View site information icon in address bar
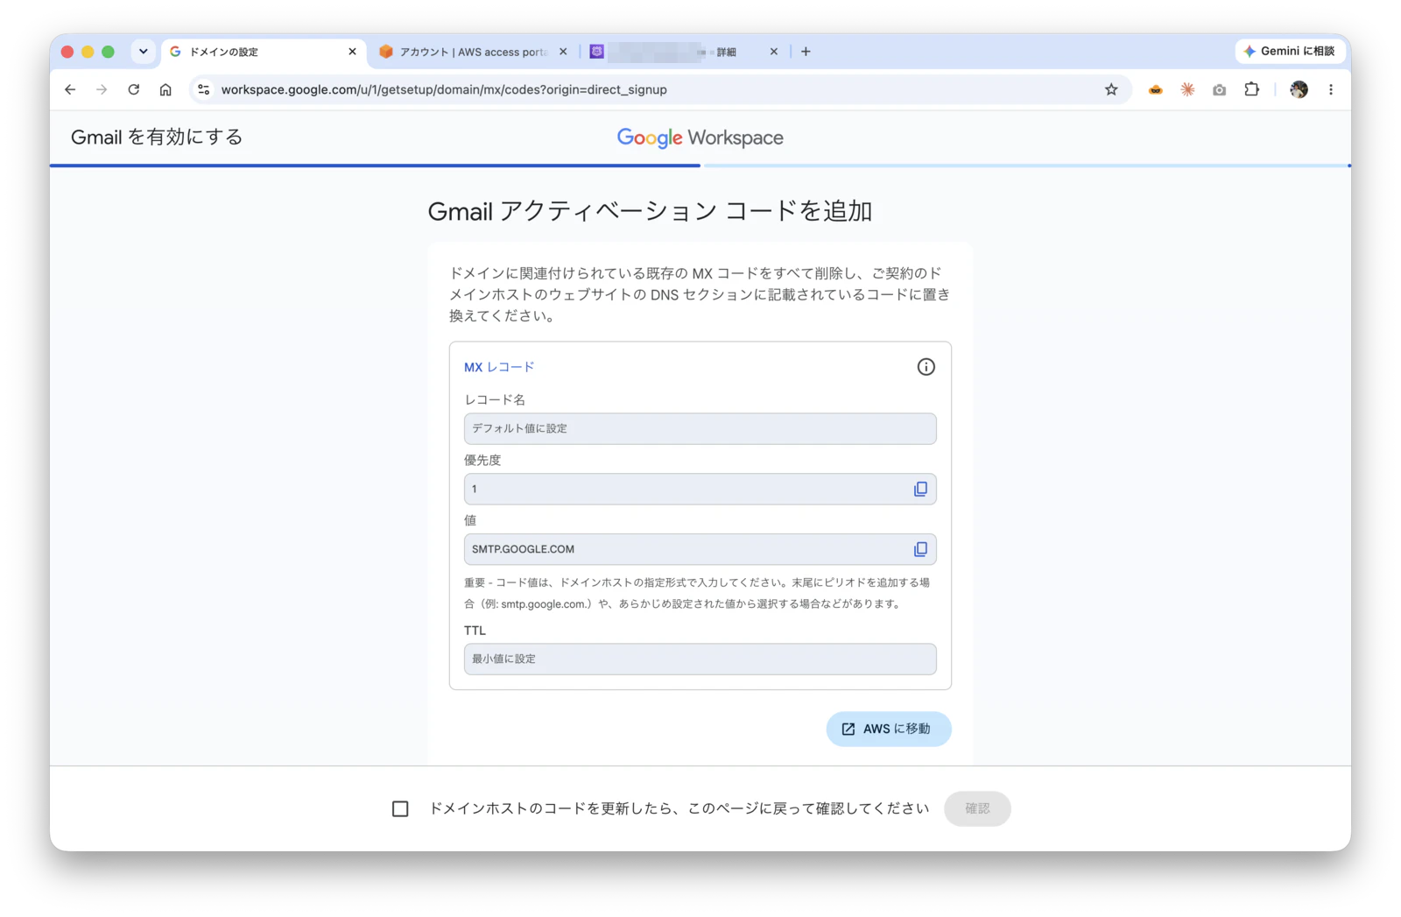The image size is (1401, 917). tap(203, 89)
